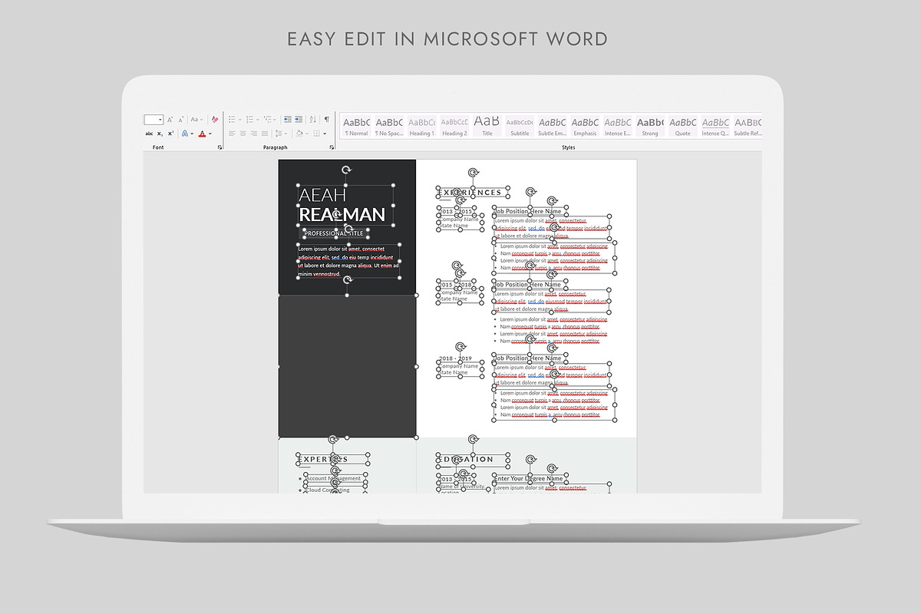Open the font size combo box
The image size is (921, 614).
[x=153, y=120]
